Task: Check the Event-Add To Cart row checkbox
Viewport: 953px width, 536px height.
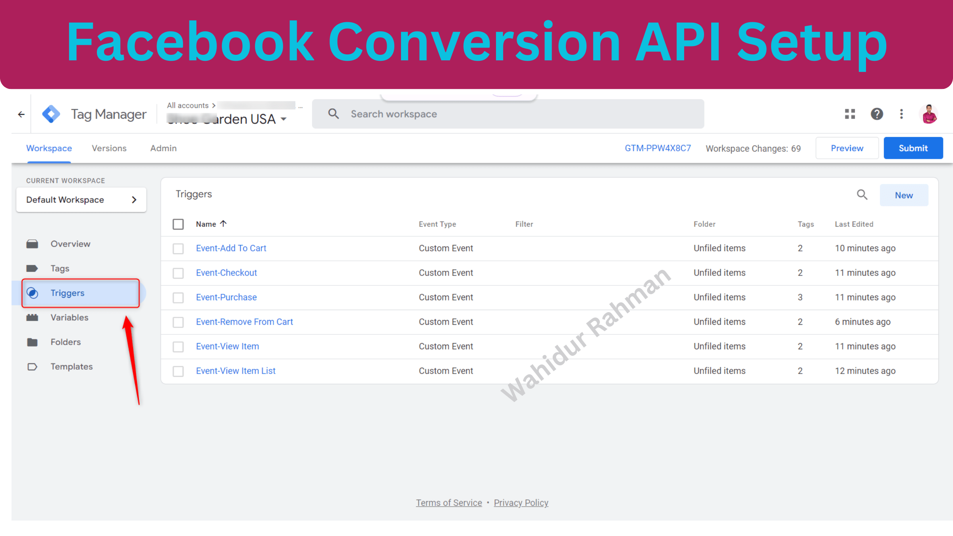Action: coord(178,249)
